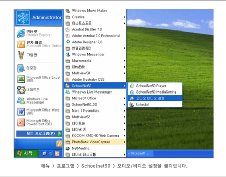This screenshot has height=177, width=226.
Task: Open the 그림판 paint icon
Action: 21,55
